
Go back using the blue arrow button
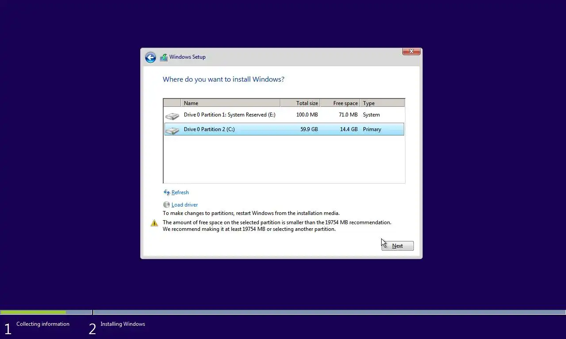(x=150, y=57)
